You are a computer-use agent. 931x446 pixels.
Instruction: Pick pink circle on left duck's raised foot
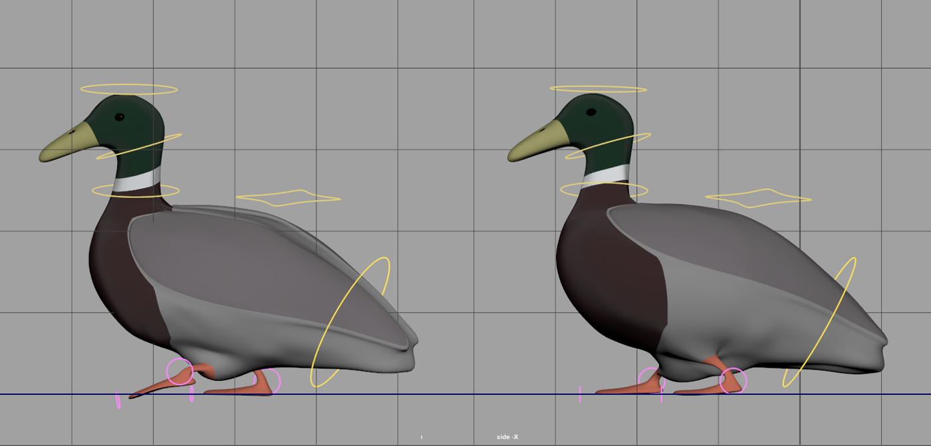click(168, 372)
